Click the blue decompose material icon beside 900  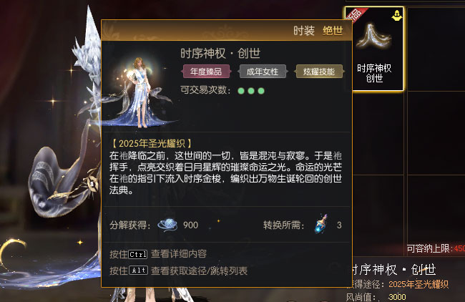click(167, 225)
